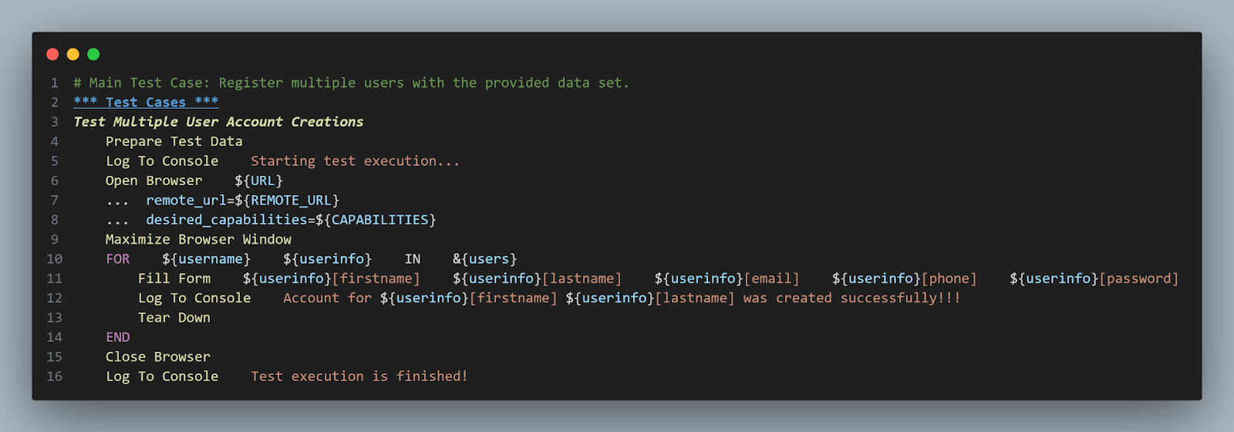
Task: Click the 'Test execution is finished!' string
Action: click(x=359, y=376)
